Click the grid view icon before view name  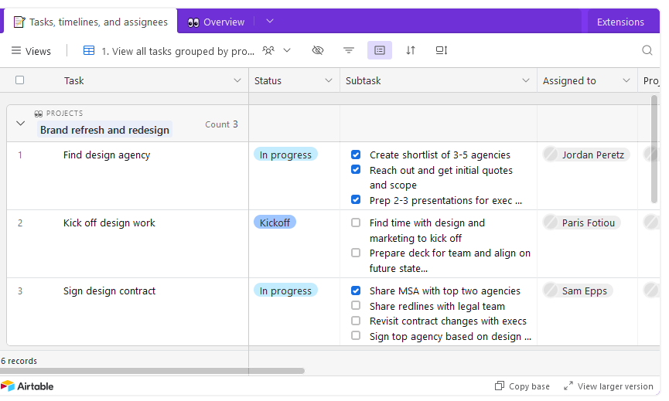[89, 51]
